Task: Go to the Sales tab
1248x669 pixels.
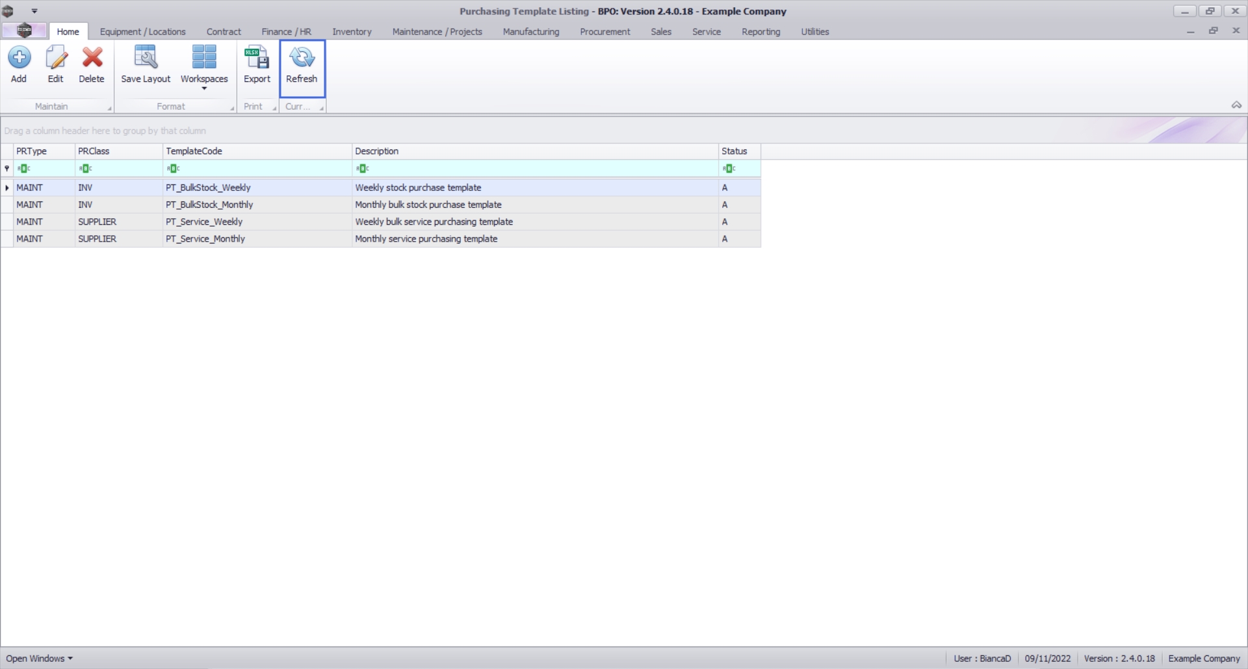Action: point(661,31)
